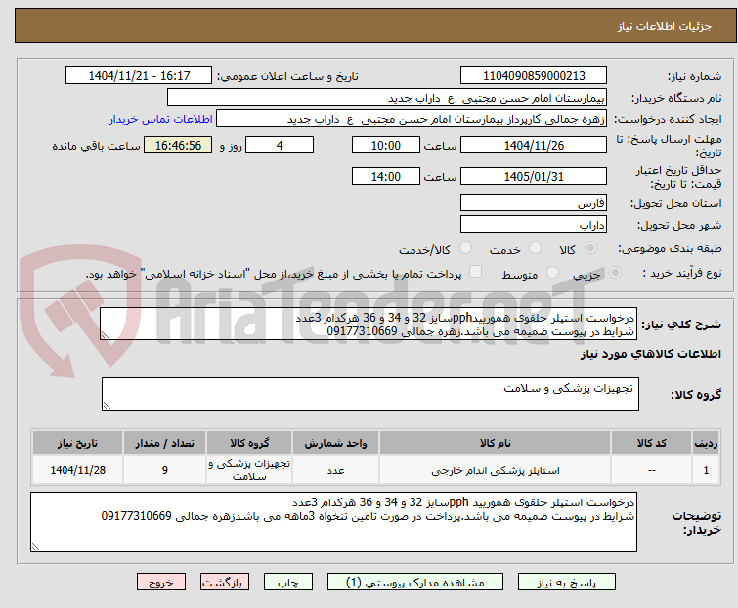Open the اطلاعات تماس خریدار link
Viewport: 738px width, 608px height.
tap(161, 119)
